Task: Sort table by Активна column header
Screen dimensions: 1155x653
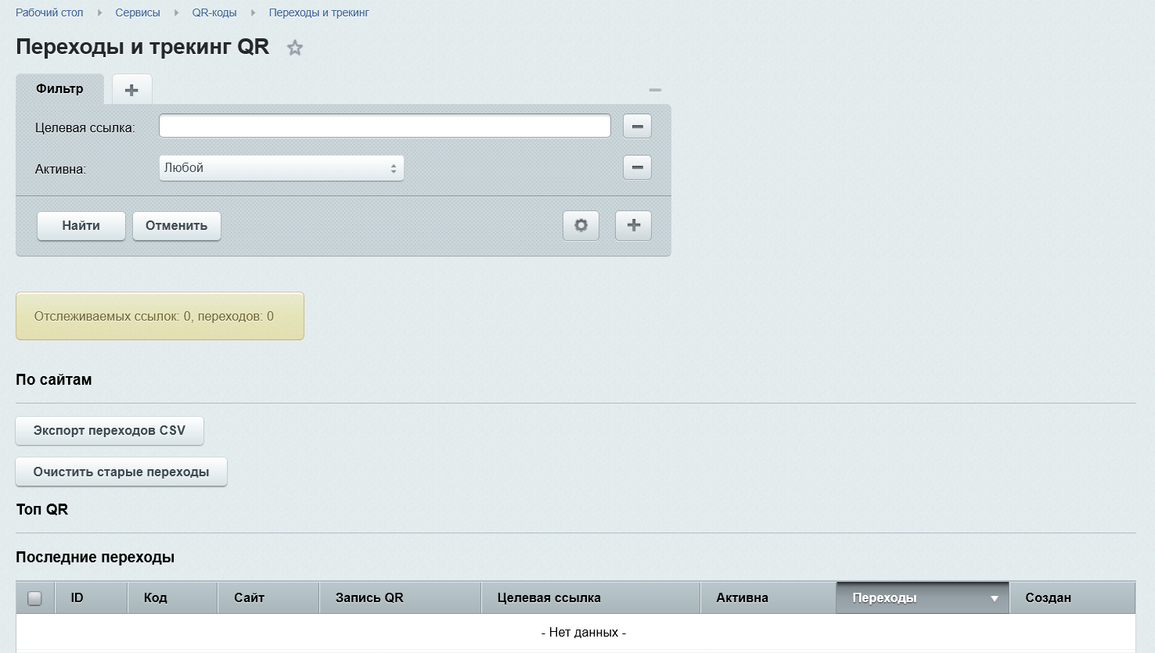Action: [x=768, y=598]
